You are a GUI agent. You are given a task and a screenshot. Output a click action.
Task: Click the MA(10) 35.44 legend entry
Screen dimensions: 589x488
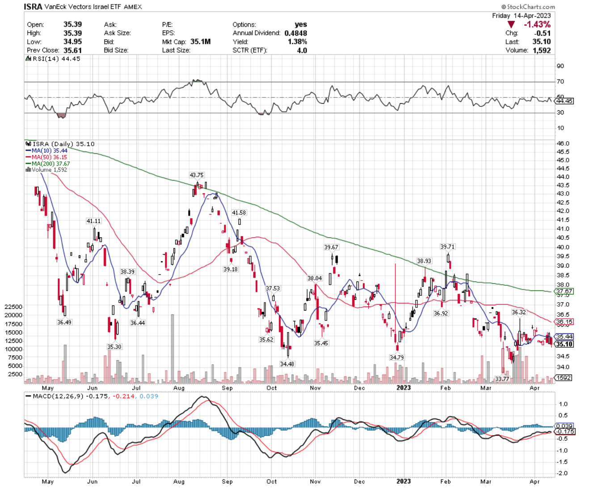tap(46, 151)
